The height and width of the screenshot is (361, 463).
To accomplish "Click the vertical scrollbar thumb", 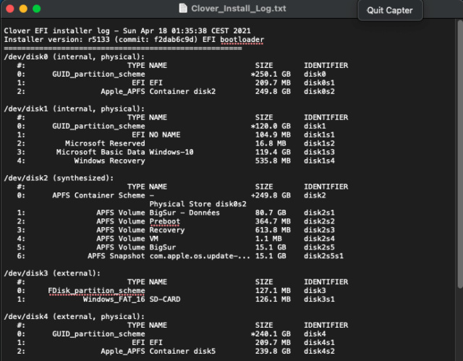I will pyautogui.click(x=460, y=153).
